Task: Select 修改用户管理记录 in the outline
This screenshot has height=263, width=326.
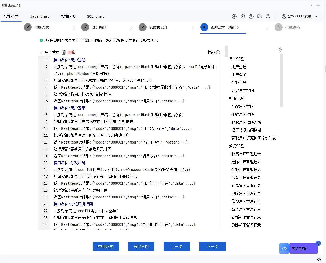Action: (x=246, y=170)
